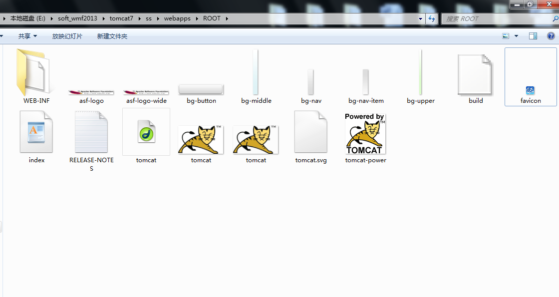Select the favicon file icon
Viewport: 559px width, 297px height.
pos(530,90)
